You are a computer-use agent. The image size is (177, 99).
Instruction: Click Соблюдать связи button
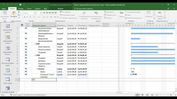[x=67, y=15]
